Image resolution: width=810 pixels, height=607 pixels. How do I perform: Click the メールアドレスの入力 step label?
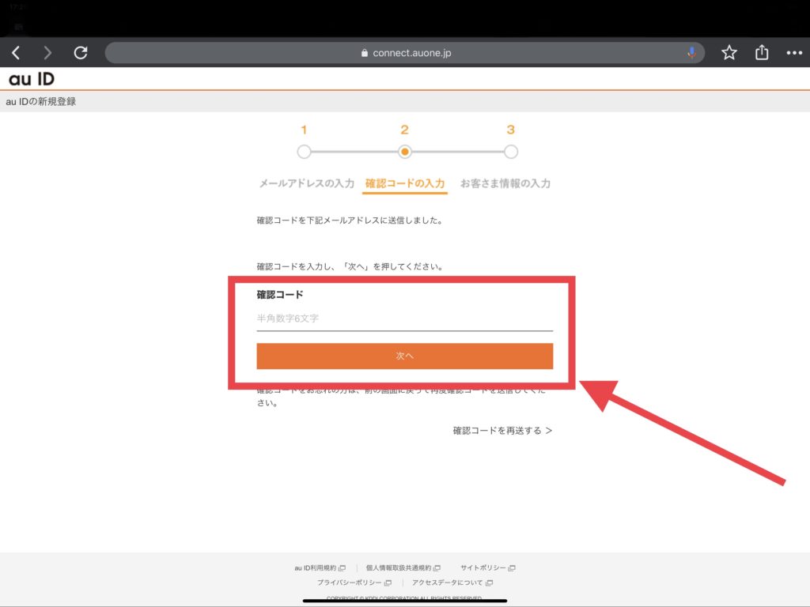point(306,183)
